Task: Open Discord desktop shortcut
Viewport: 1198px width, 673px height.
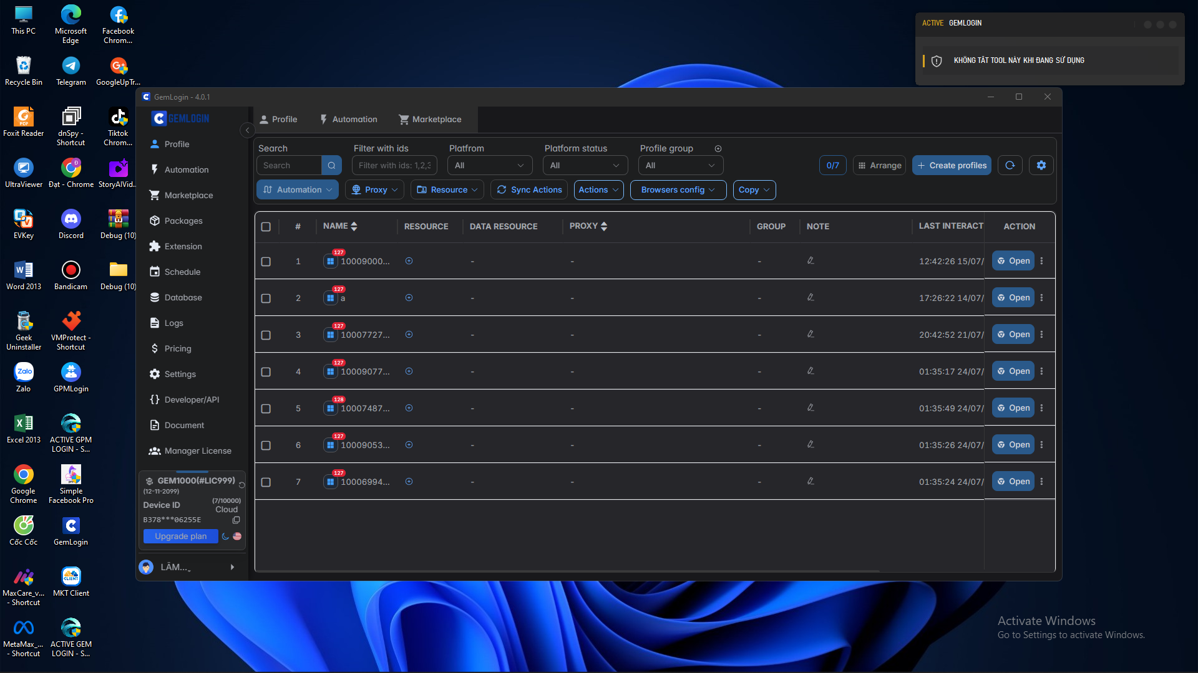Action: [x=71, y=224]
